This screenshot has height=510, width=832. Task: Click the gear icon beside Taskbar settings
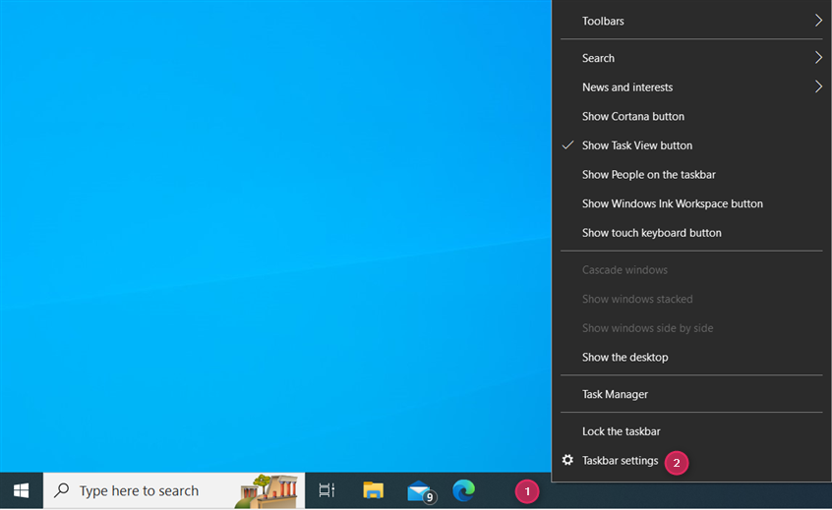point(567,460)
